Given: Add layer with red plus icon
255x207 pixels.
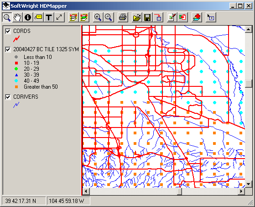Looking at the screenshot, I should coord(197,17).
